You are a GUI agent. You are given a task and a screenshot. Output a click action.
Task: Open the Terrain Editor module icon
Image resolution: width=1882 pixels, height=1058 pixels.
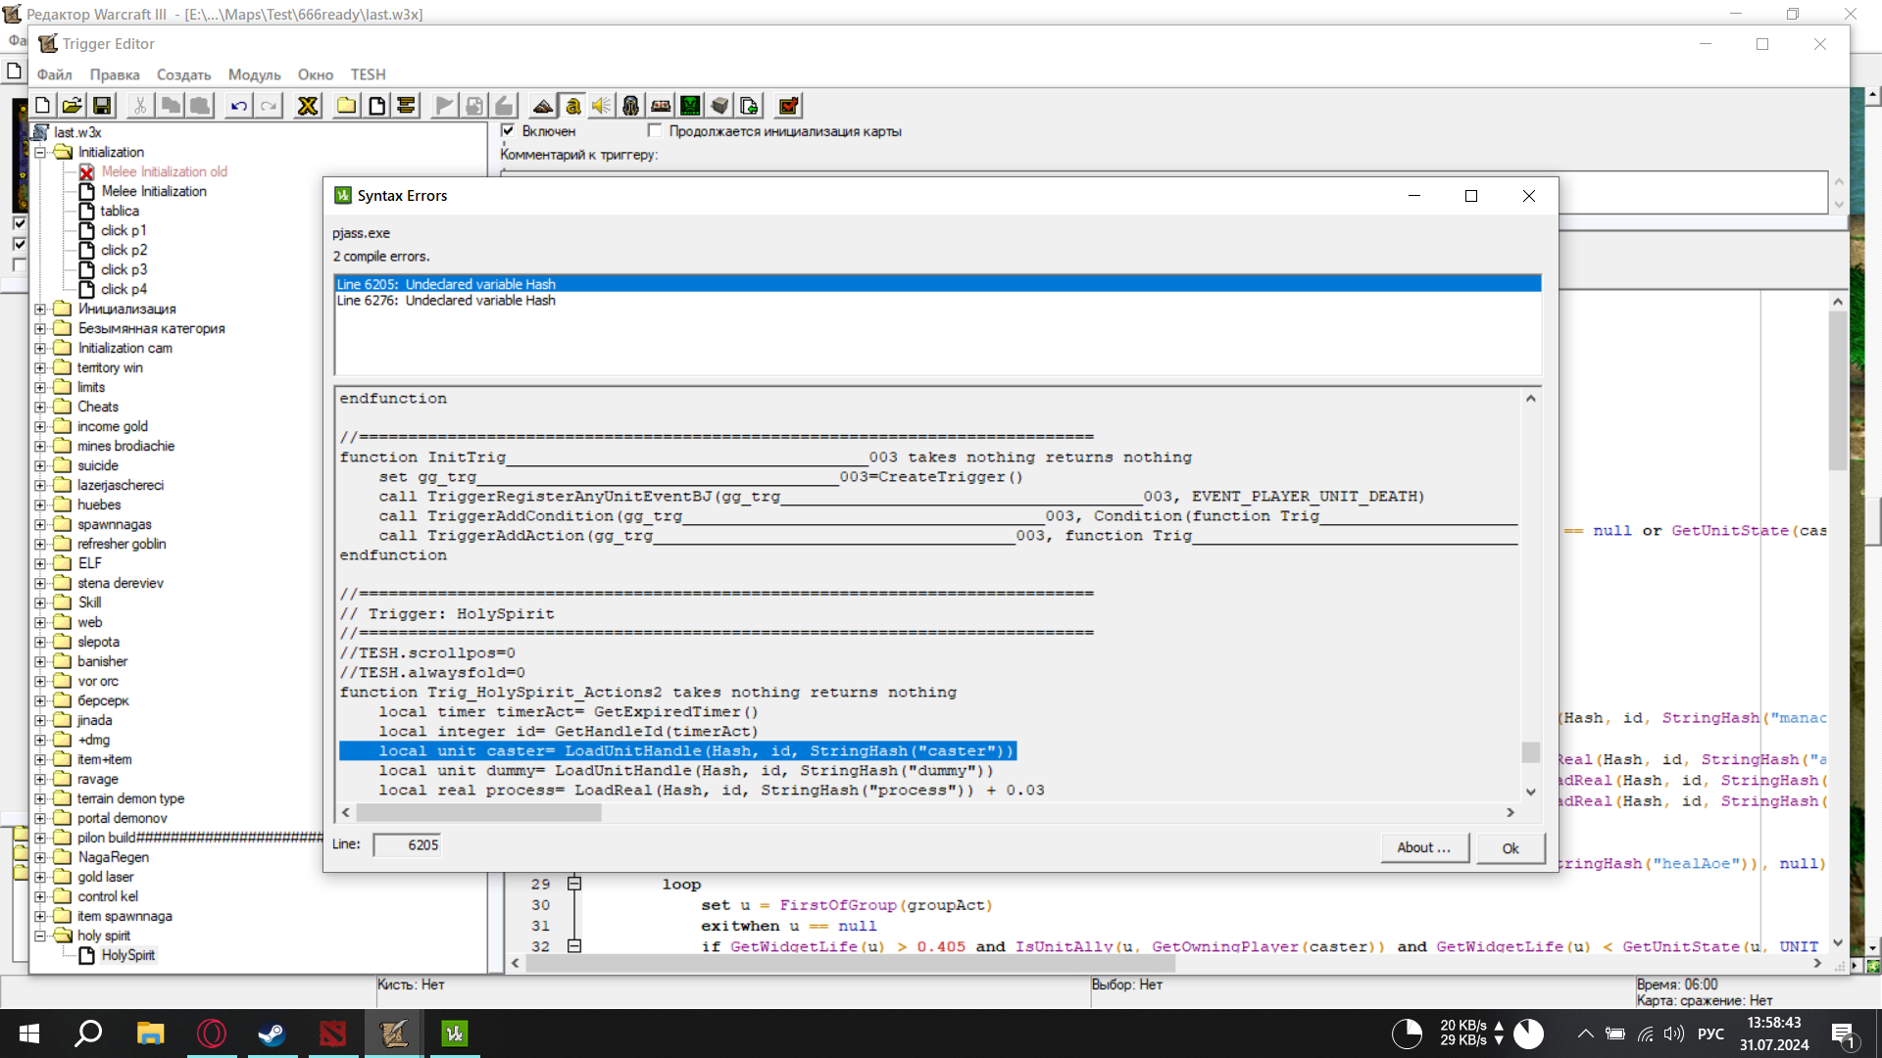tap(542, 106)
